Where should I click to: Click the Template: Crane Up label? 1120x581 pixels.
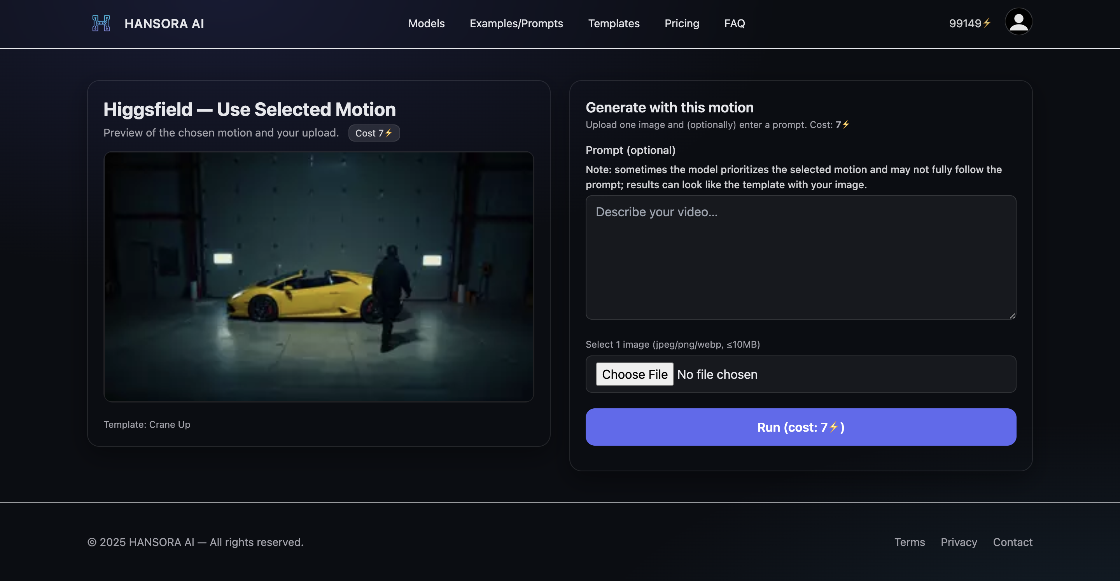coord(147,424)
